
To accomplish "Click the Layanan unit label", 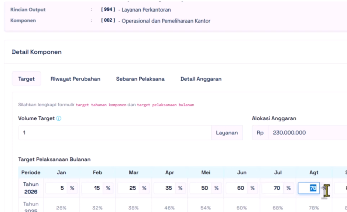I will coord(227,132).
